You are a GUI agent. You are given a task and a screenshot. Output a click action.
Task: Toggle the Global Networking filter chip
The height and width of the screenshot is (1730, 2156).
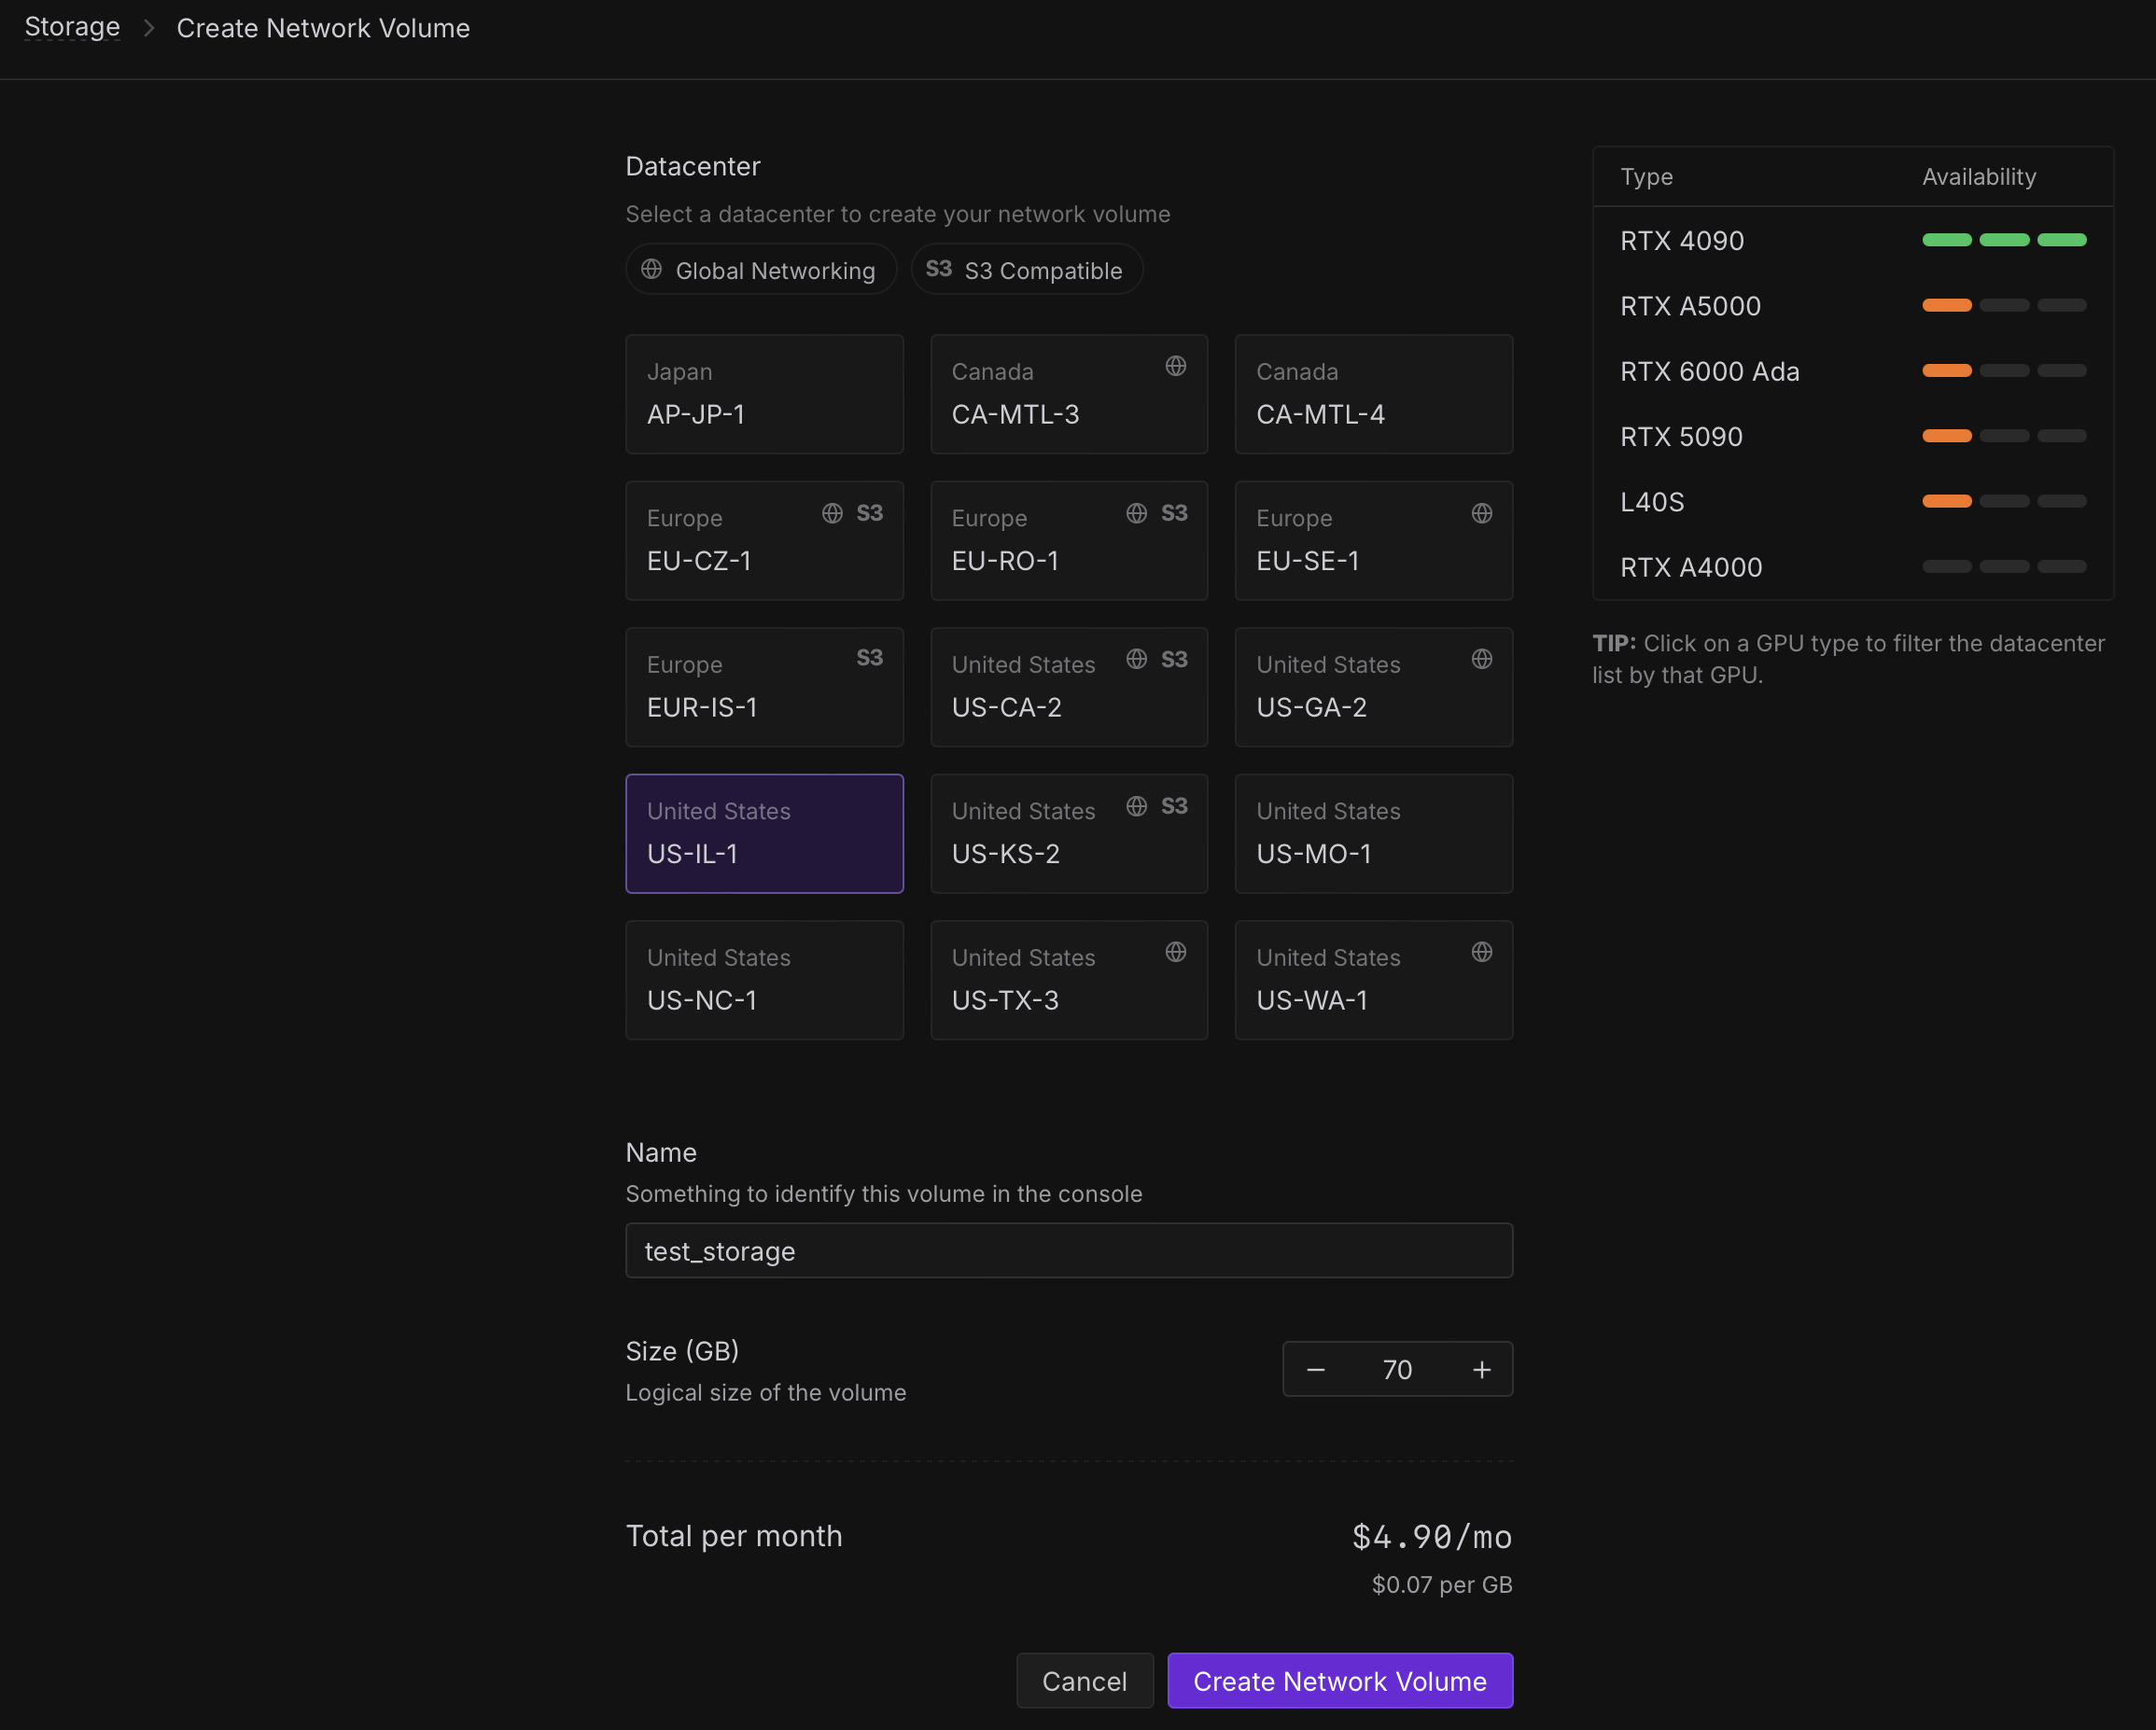pyautogui.click(x=761, y=270)
